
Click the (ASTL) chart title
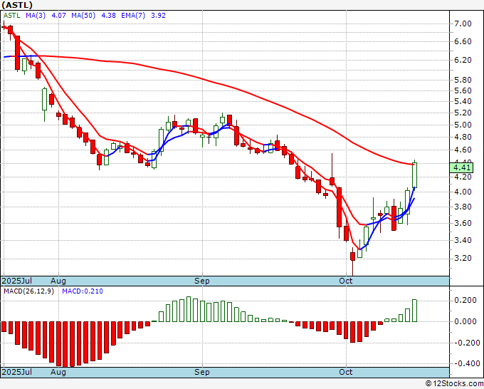point(16,5)
